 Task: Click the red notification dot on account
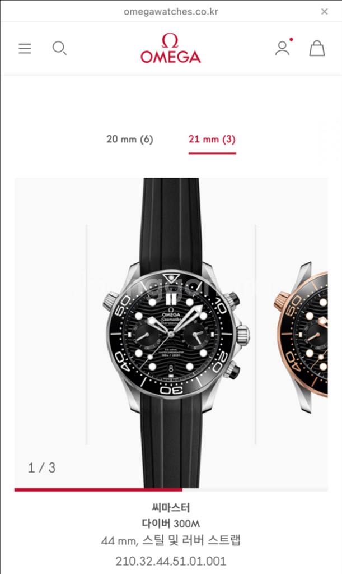coord(291,39)
